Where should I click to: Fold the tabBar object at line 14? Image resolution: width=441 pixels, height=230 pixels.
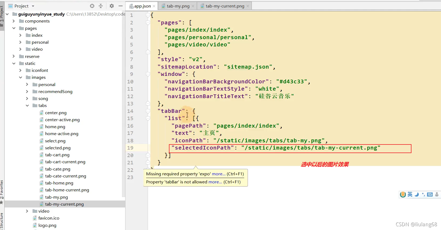(x=148, y=111)
